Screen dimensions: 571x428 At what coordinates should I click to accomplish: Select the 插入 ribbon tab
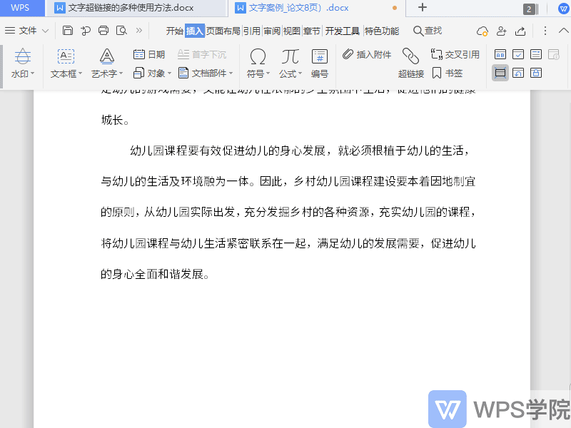[195, 31]
